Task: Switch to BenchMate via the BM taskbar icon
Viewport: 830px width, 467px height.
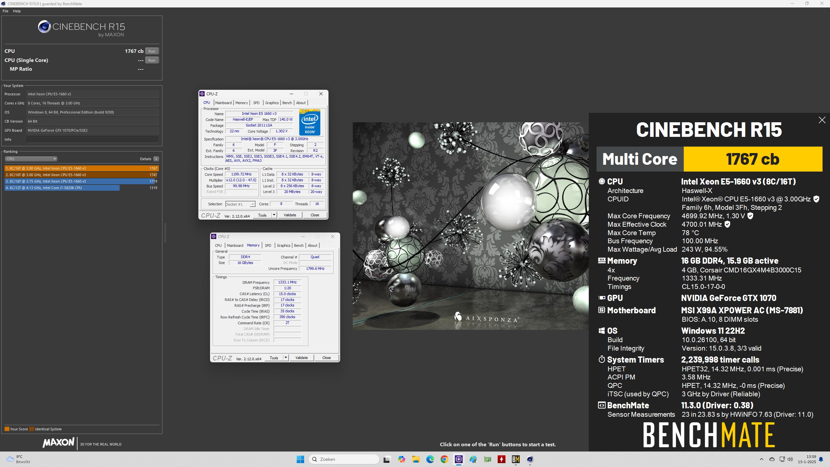Action: tap(516, 459)
